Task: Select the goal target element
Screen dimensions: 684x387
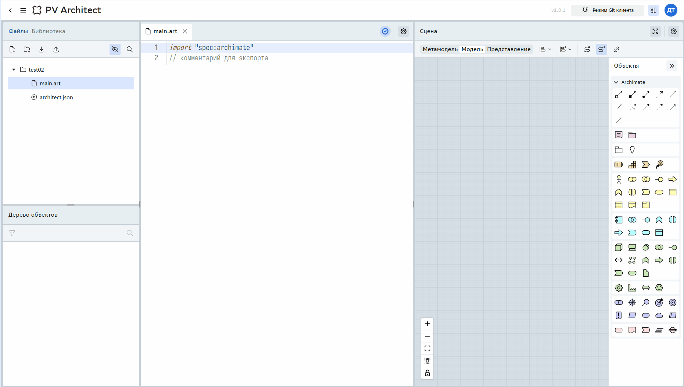Action: [x=673, y=302]
